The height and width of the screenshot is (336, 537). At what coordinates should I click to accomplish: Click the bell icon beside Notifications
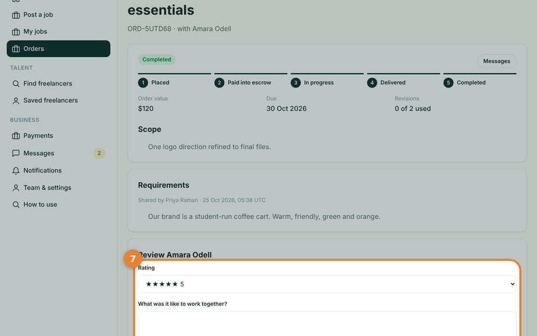[16, 170]
